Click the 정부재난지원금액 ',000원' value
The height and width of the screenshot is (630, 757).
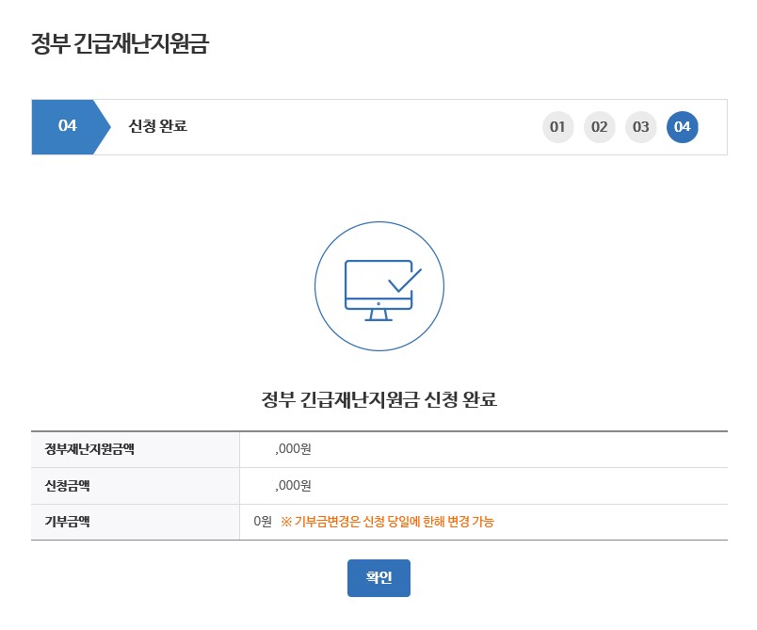293,449
